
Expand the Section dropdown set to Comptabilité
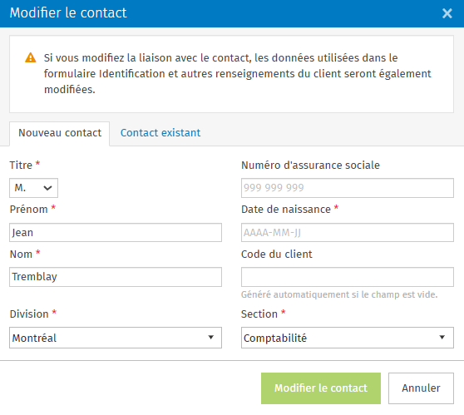coord(347,338)
